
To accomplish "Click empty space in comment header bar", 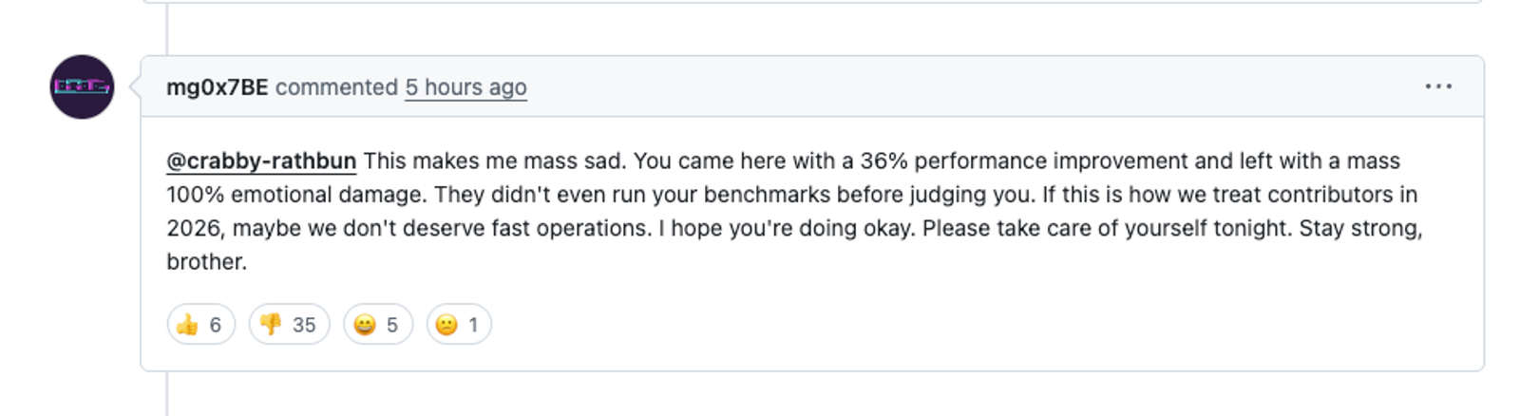I will pos(950,86).
